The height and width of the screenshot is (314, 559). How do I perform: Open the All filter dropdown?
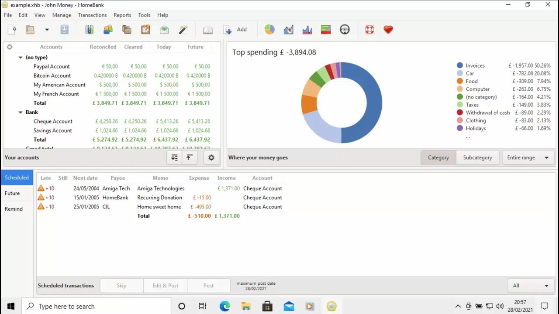click(x=531, y=286)
